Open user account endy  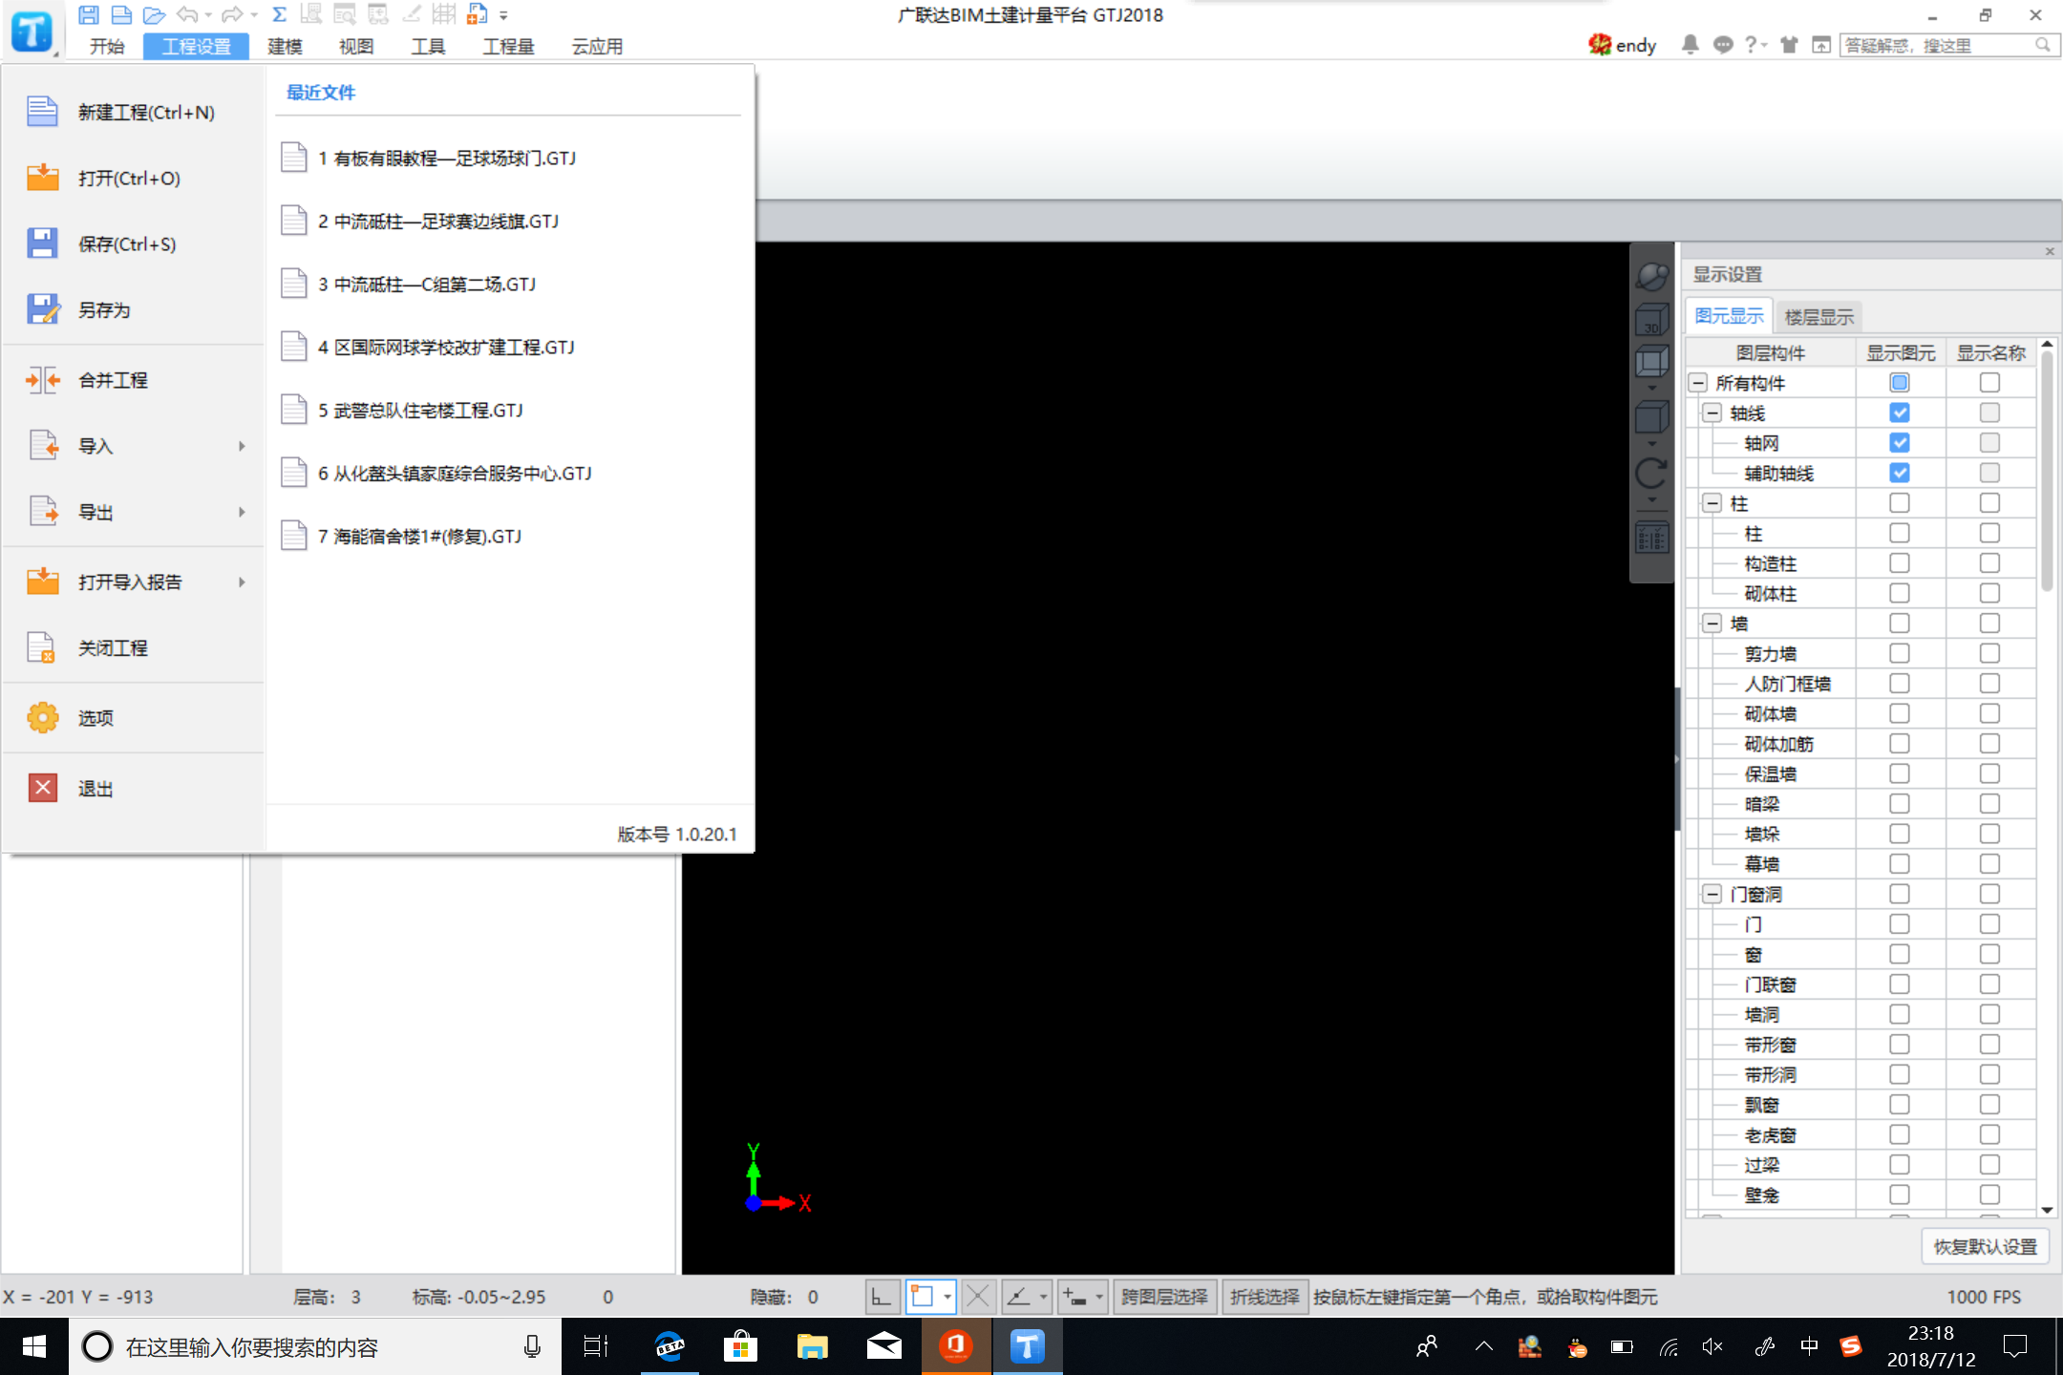tap(1623, 45)
